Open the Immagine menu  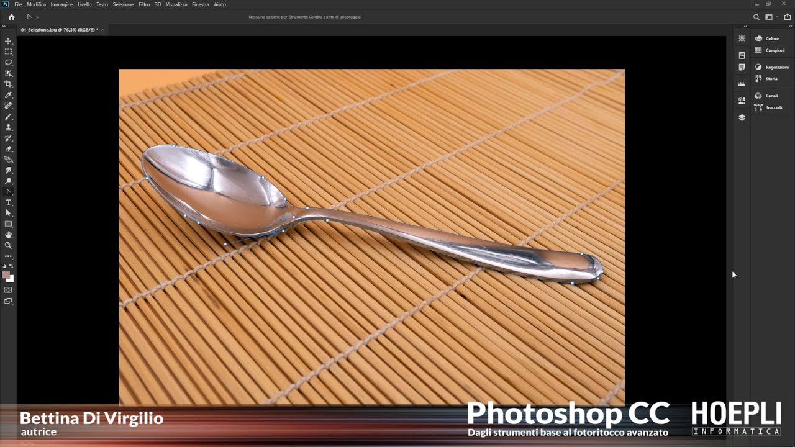click(61, 4)
